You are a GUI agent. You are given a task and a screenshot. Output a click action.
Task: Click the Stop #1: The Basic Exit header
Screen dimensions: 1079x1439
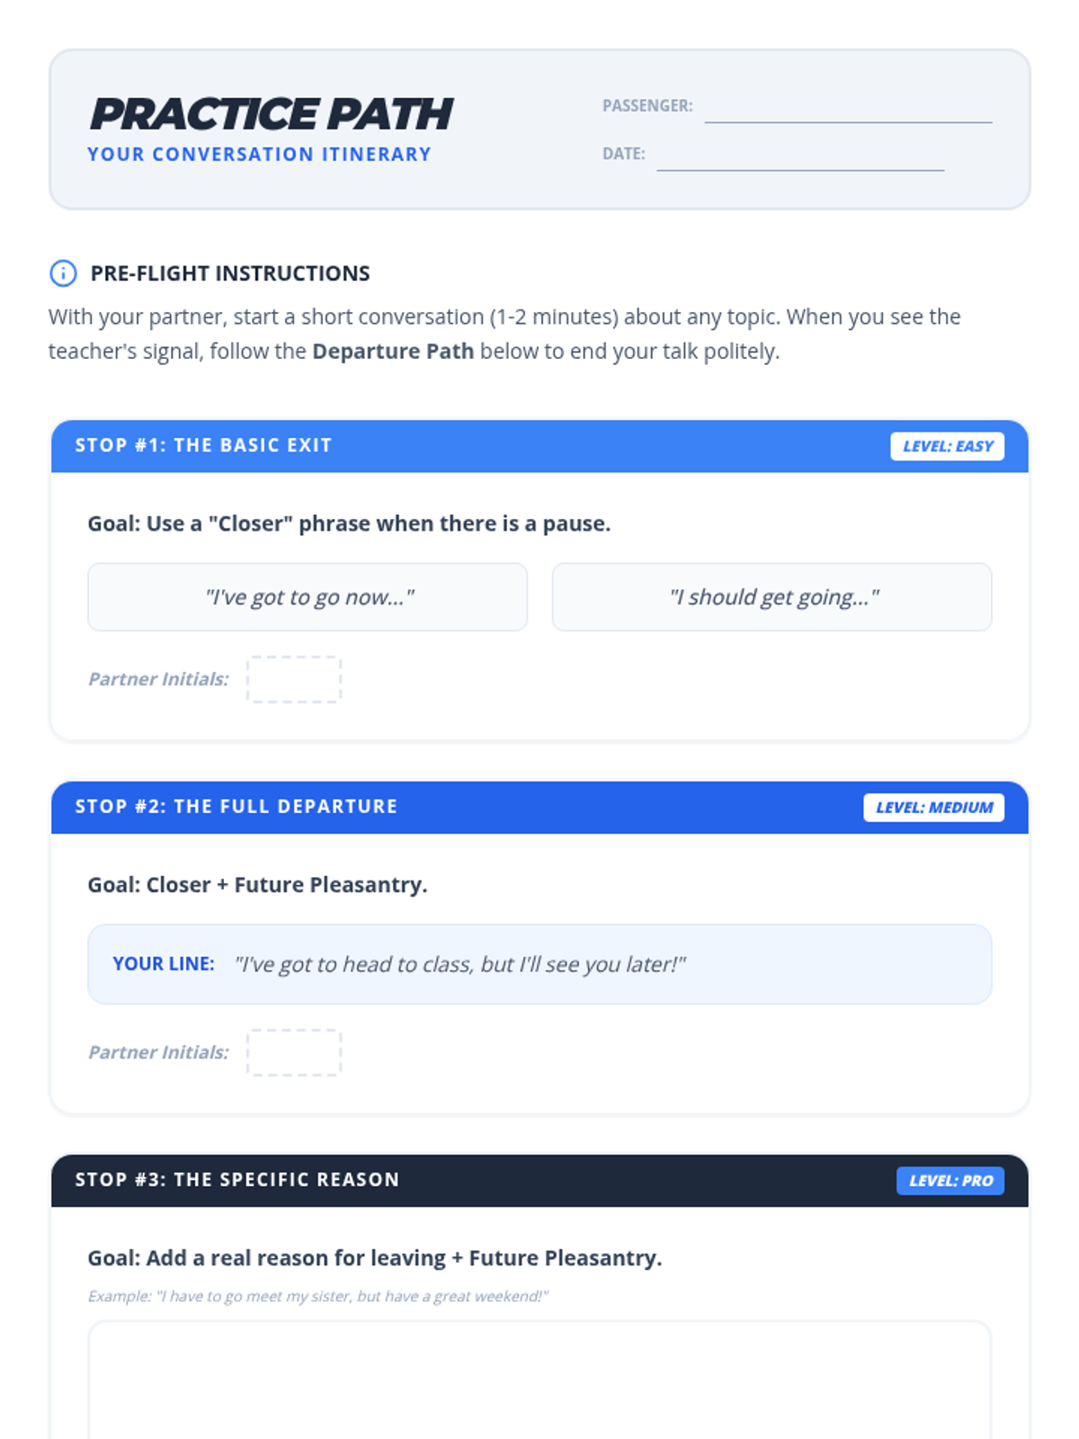click(204, 446)
